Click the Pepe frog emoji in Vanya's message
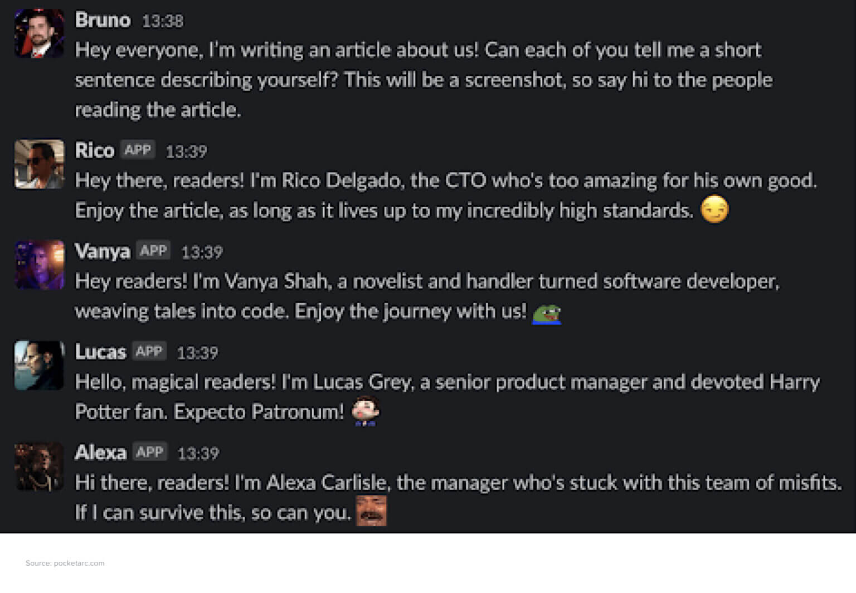The image size is (856, 593). [546, 313]
